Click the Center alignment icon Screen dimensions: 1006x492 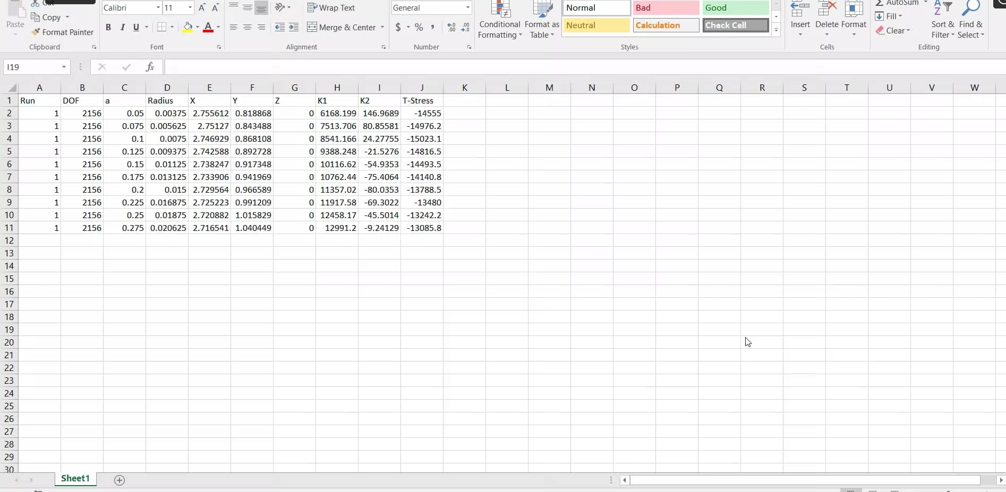(247, 27)
